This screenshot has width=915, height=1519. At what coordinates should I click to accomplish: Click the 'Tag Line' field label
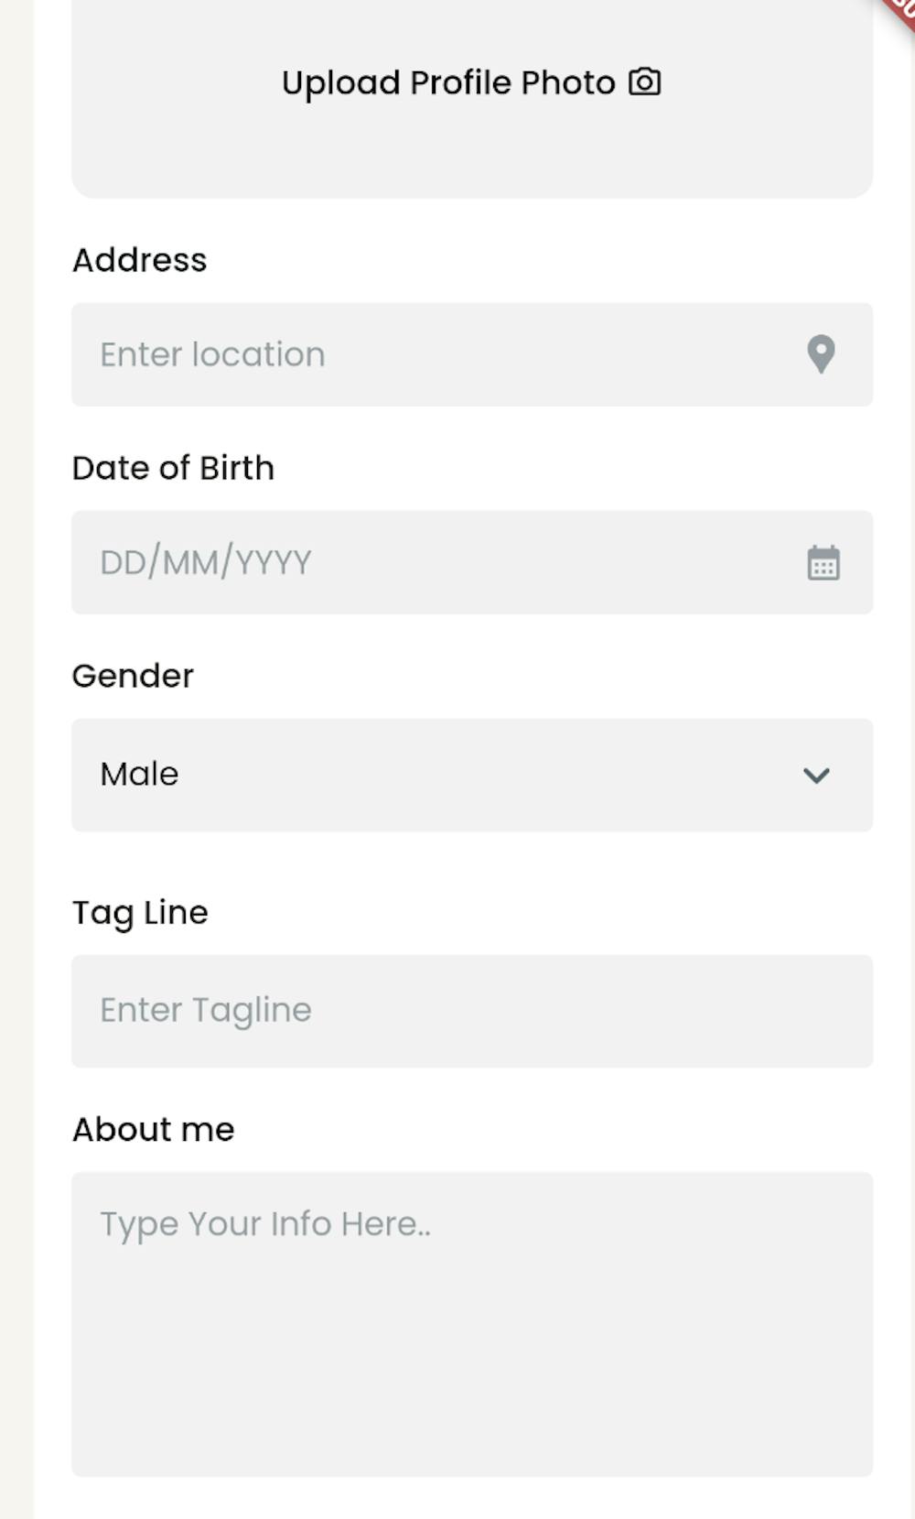(x=140, y=913)
